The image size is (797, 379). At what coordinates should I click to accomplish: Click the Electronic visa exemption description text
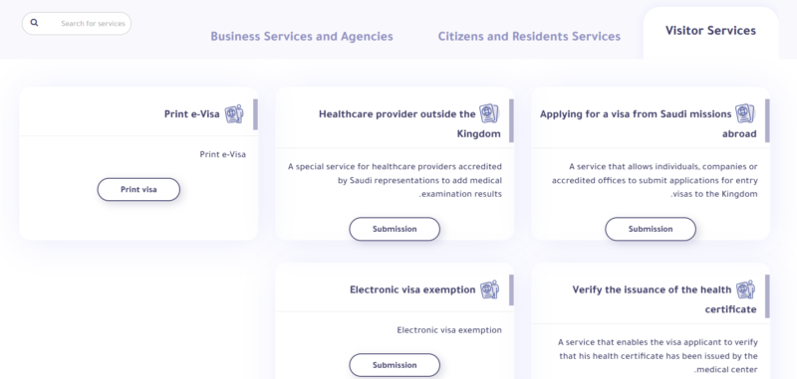(x=449, y=330)
